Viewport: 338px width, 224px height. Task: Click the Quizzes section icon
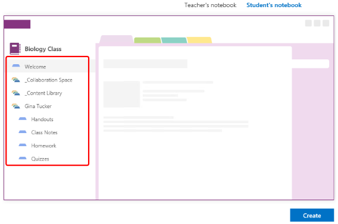(23, 159)
